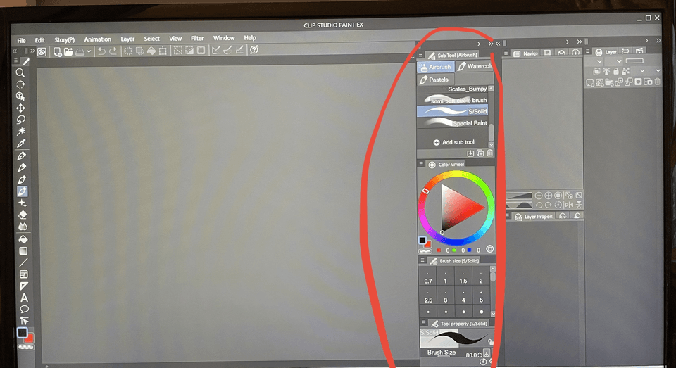Click the Clear/delete selection icon in command bar
Image resolution: width=676 pixels, height=368 pixels.
(x=128, y=51)
